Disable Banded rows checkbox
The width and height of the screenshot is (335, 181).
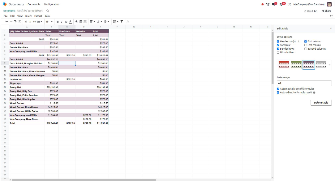point(278,49)
